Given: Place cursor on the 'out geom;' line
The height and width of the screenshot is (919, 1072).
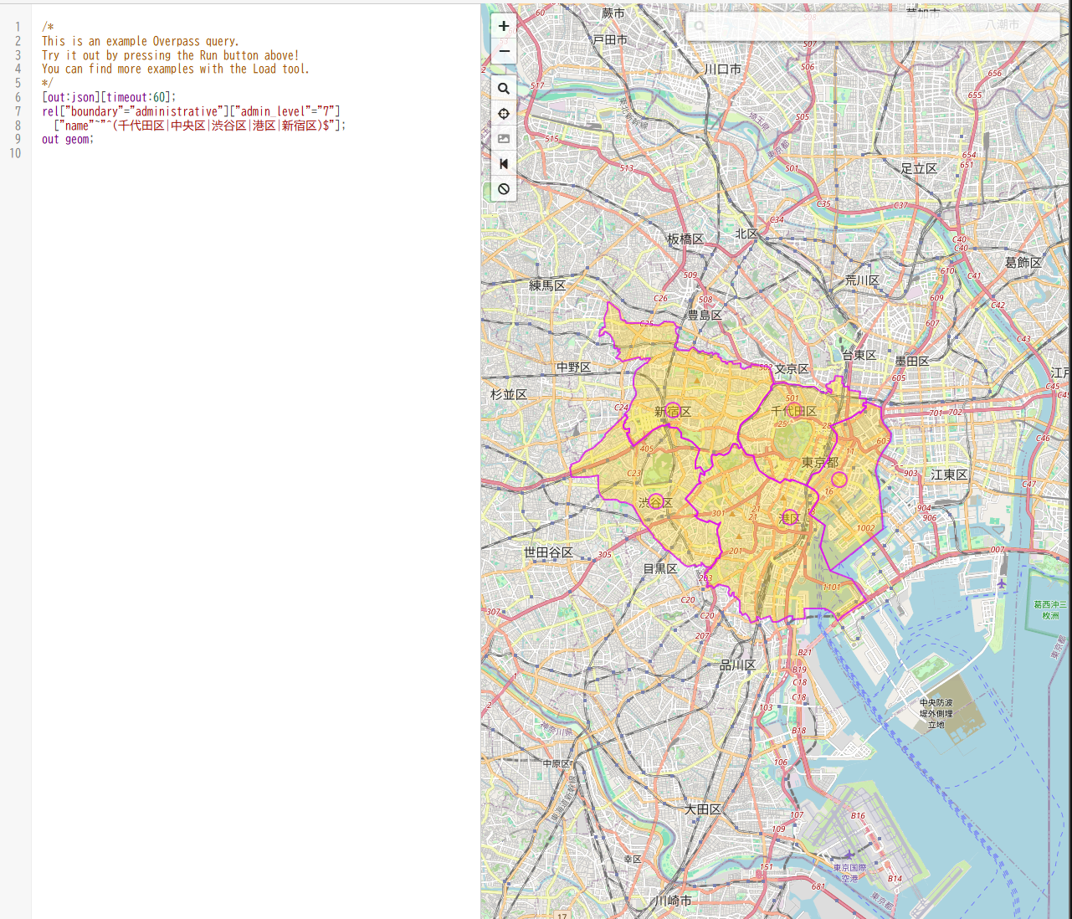Looking at the screenshot, I should coord(68,139).
